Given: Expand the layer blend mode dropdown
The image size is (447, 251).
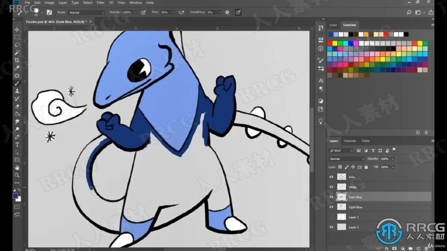Looking at the screenshot, I should pyautogui.click(x=346, y=159).
